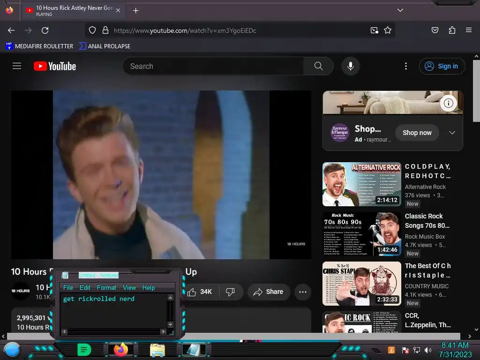Viewport: 480px width, 360px height.
Task: Open Help menu in Notepad
Action: (149, 287)
